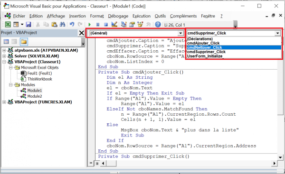Collapse the Modules folder
The height and width of the screenshot is (174, 285).
(11, 85)
